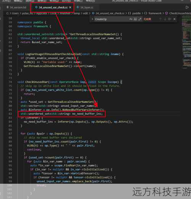
Task: Click the GetThreadLocalUsedVarNameSet() declaration line
Action: (x=70, y=34)
